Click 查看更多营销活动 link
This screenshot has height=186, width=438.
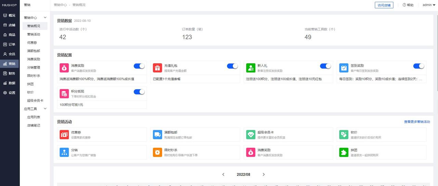point(417,122)
